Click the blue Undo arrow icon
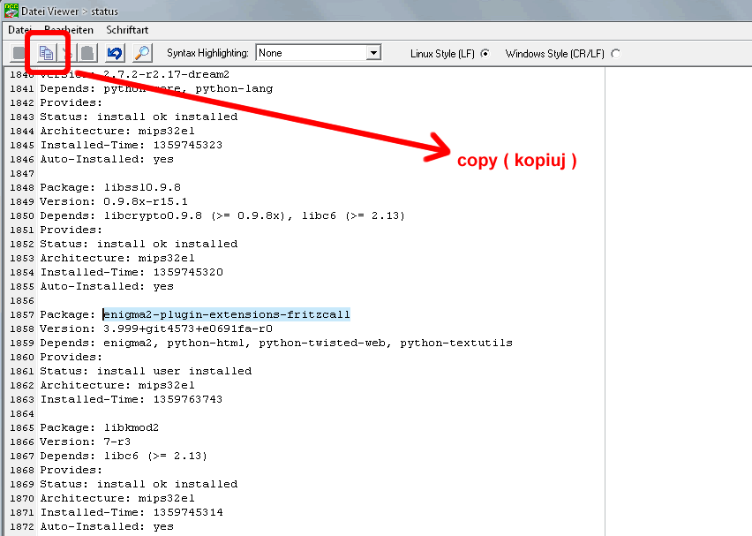Image resolution: width=752 pixels, height=536 pixels. click(115, 53)
